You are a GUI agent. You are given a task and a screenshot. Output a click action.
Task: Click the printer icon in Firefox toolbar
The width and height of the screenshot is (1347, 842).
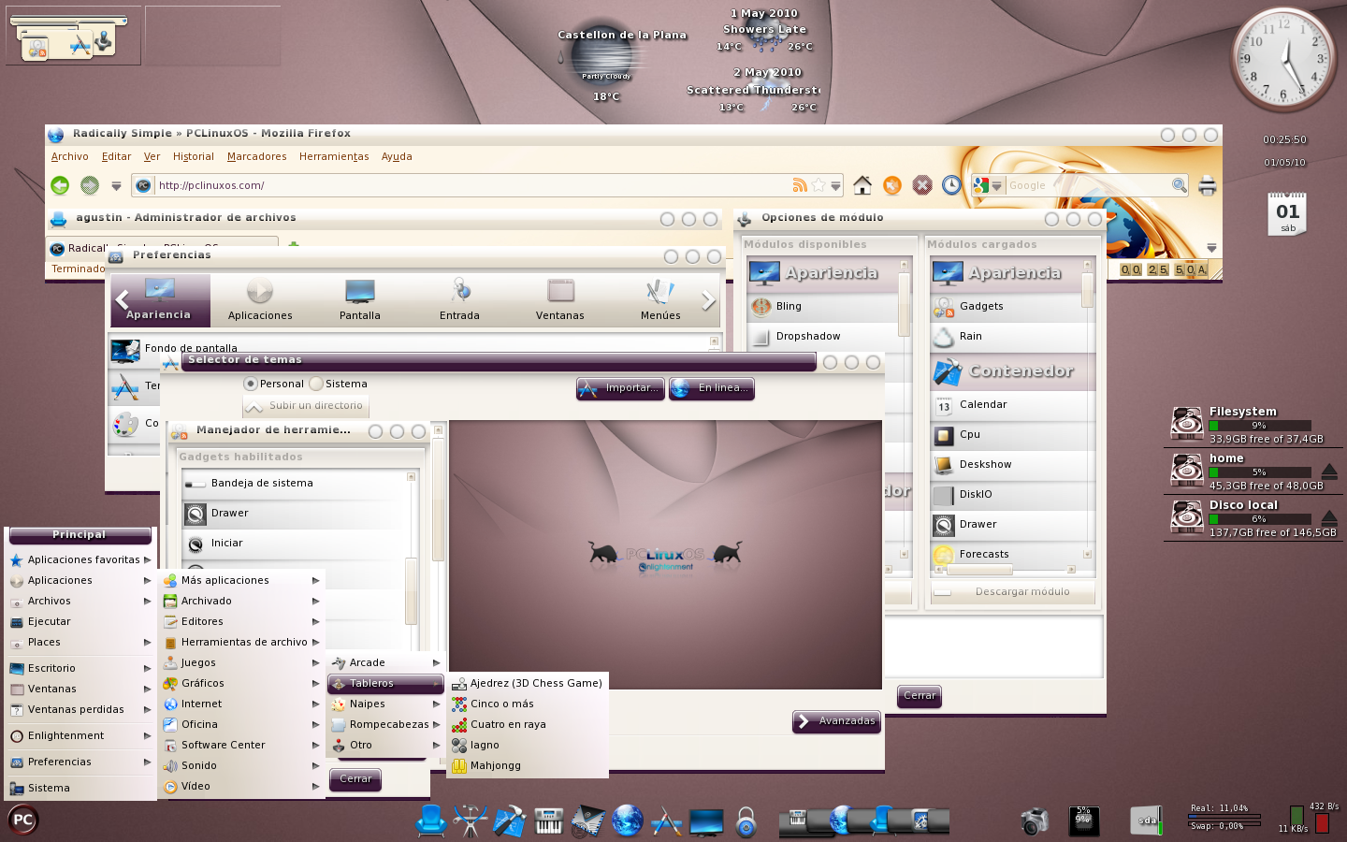click(1208, 185)
